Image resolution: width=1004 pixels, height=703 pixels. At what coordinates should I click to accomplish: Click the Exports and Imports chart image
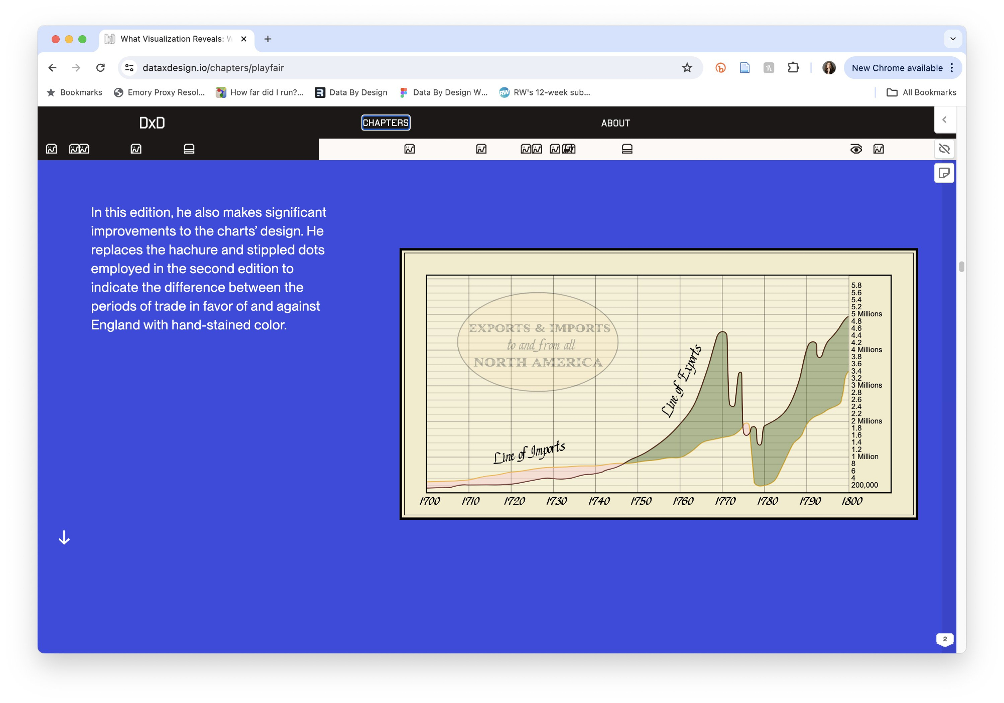tap(659, 384)
